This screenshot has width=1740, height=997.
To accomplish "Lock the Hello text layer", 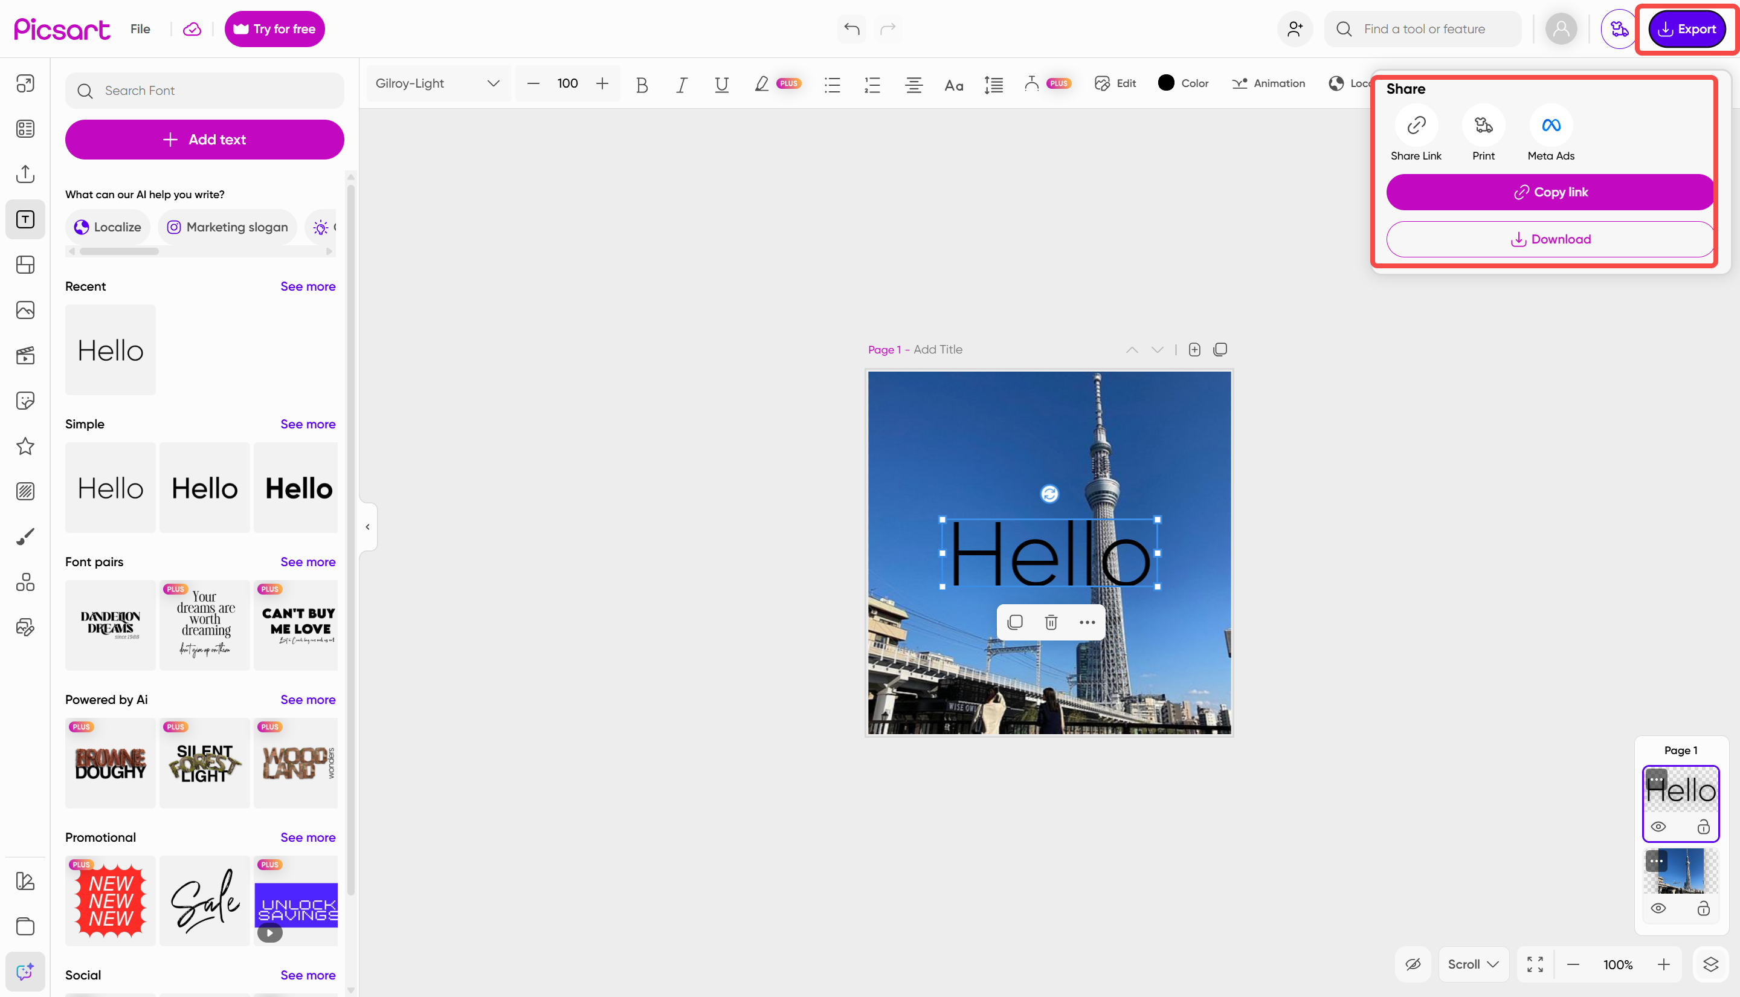I will tap(1704, 827).
